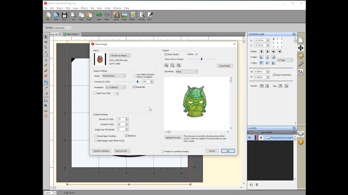Screen dimensions: 348x195
Task: Open the Fill & Stroke palette panel icon
Action: [x=300, y=56]
